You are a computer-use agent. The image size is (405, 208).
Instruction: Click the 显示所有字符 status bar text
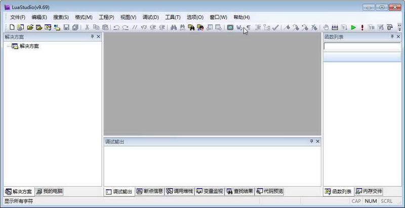pos(19,201)
